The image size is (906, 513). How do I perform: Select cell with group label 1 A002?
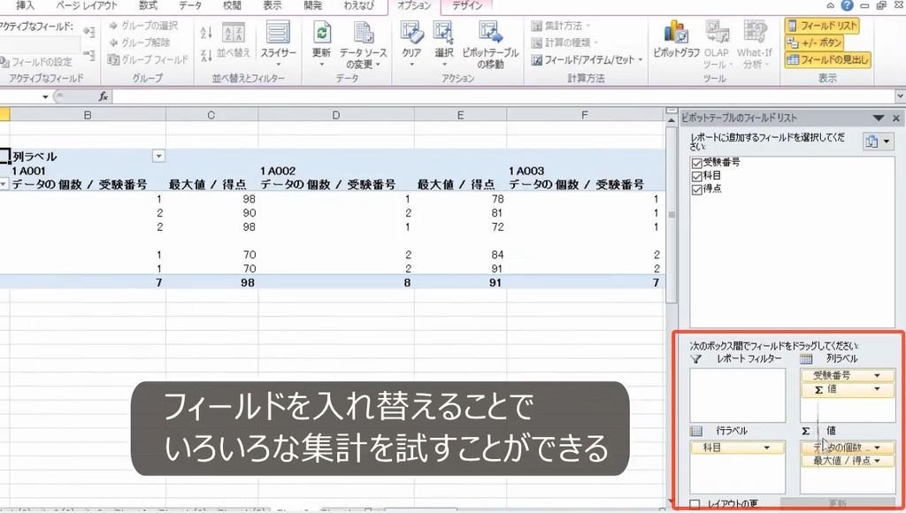click(335, 171)
